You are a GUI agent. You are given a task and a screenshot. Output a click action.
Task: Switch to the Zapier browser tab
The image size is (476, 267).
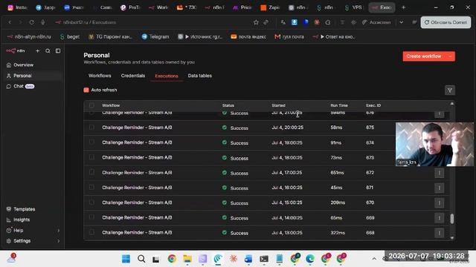point(270,7)
